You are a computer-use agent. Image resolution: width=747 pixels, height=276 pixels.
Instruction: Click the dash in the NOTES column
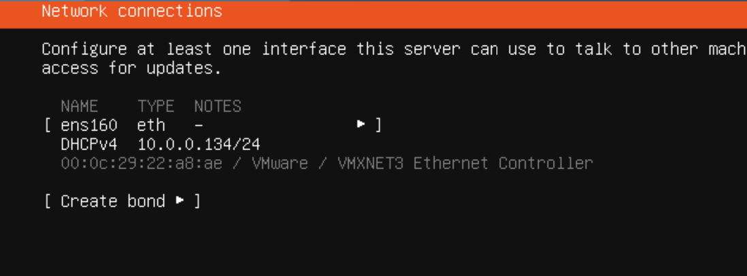coord(199,126)
